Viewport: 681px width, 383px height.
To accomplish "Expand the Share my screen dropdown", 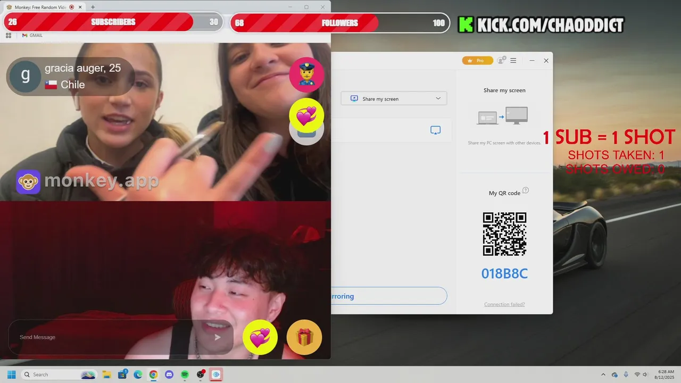I will pyautogui.click(x=394, y=98).
